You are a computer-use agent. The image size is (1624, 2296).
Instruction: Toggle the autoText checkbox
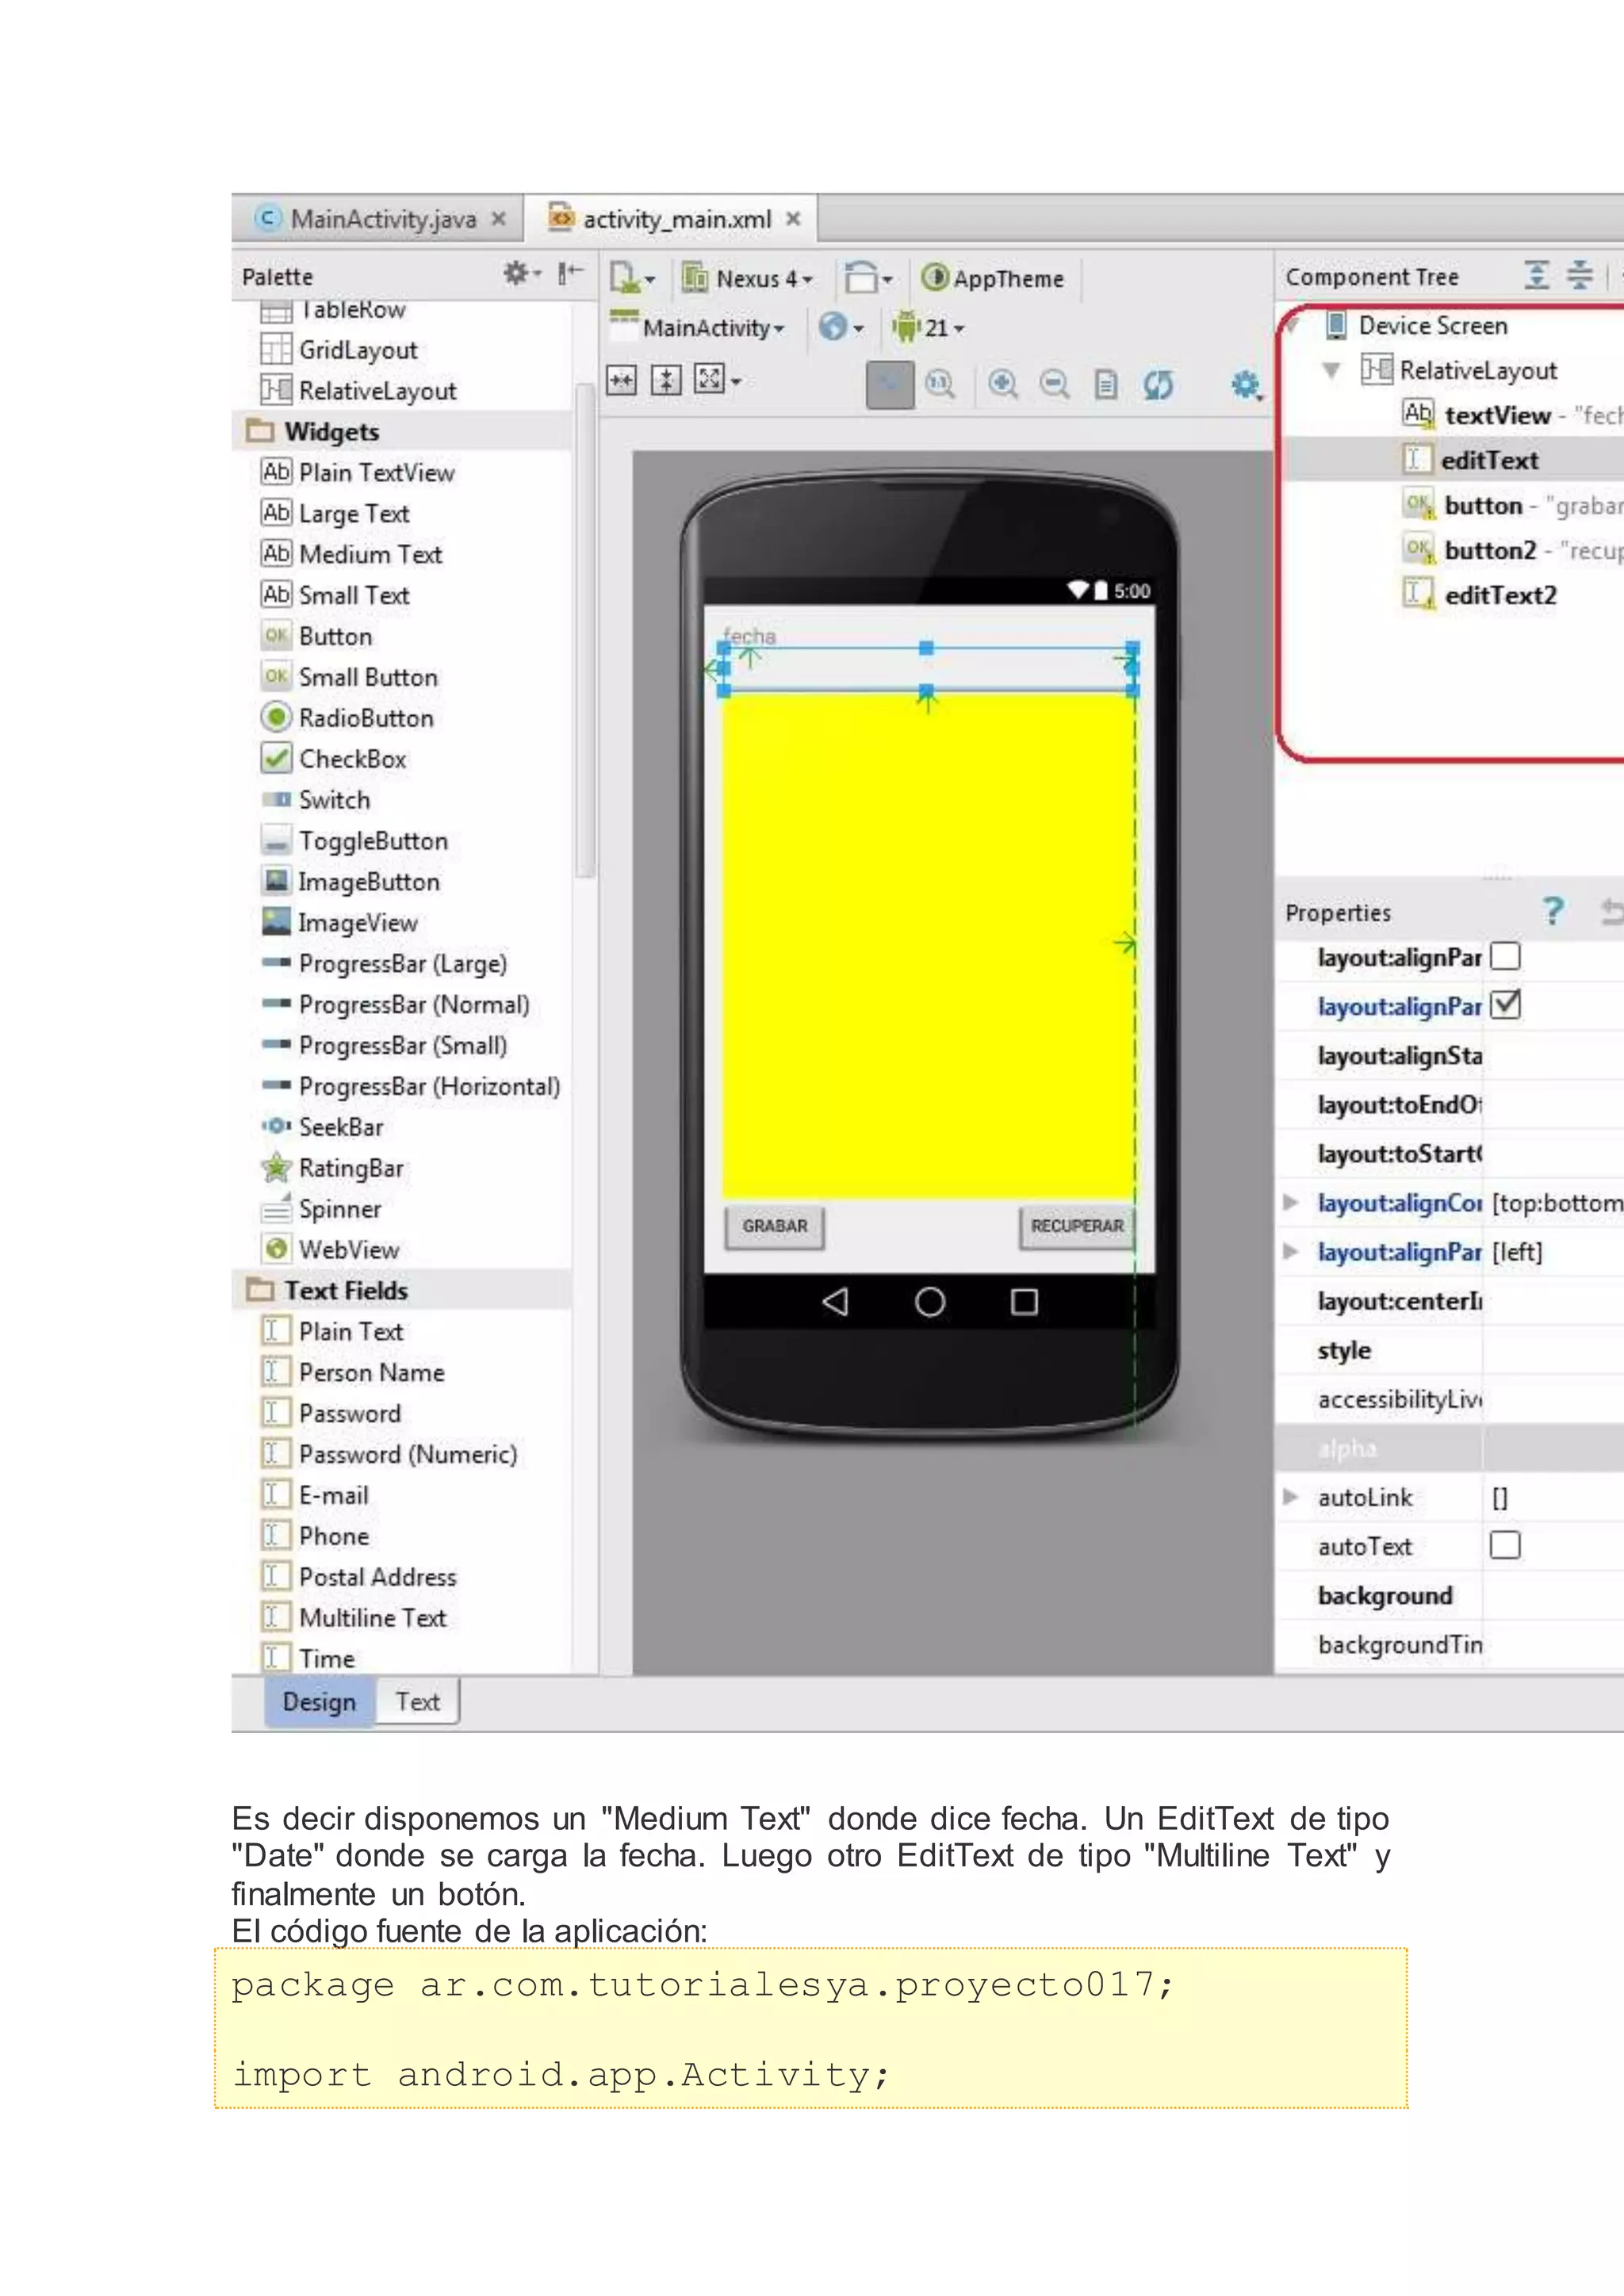point(1504,1545)
